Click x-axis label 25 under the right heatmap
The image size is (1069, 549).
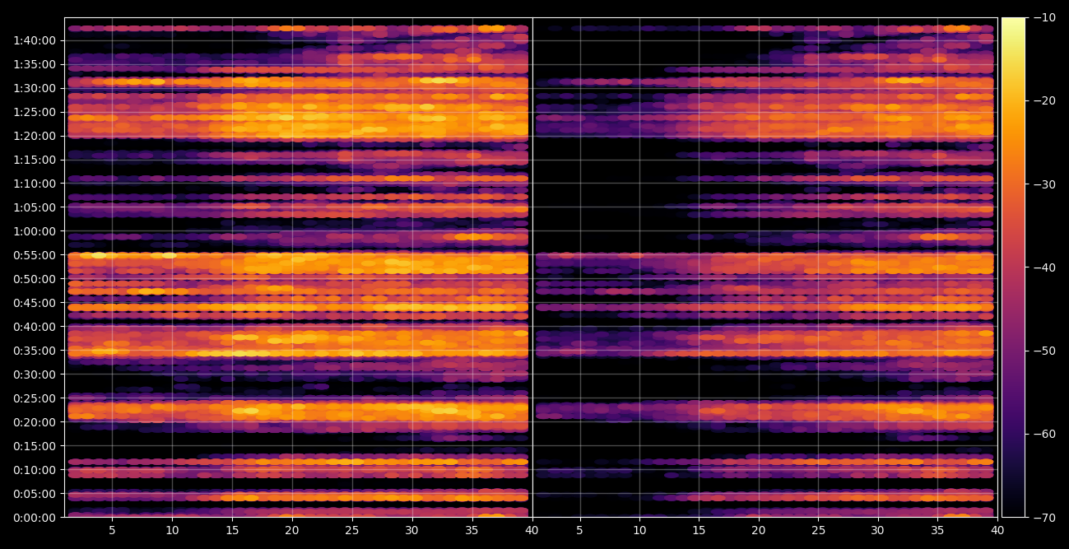point(818,531)
